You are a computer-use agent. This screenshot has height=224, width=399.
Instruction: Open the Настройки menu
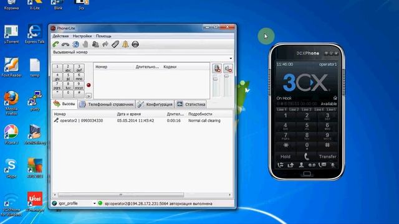(82, 36)
